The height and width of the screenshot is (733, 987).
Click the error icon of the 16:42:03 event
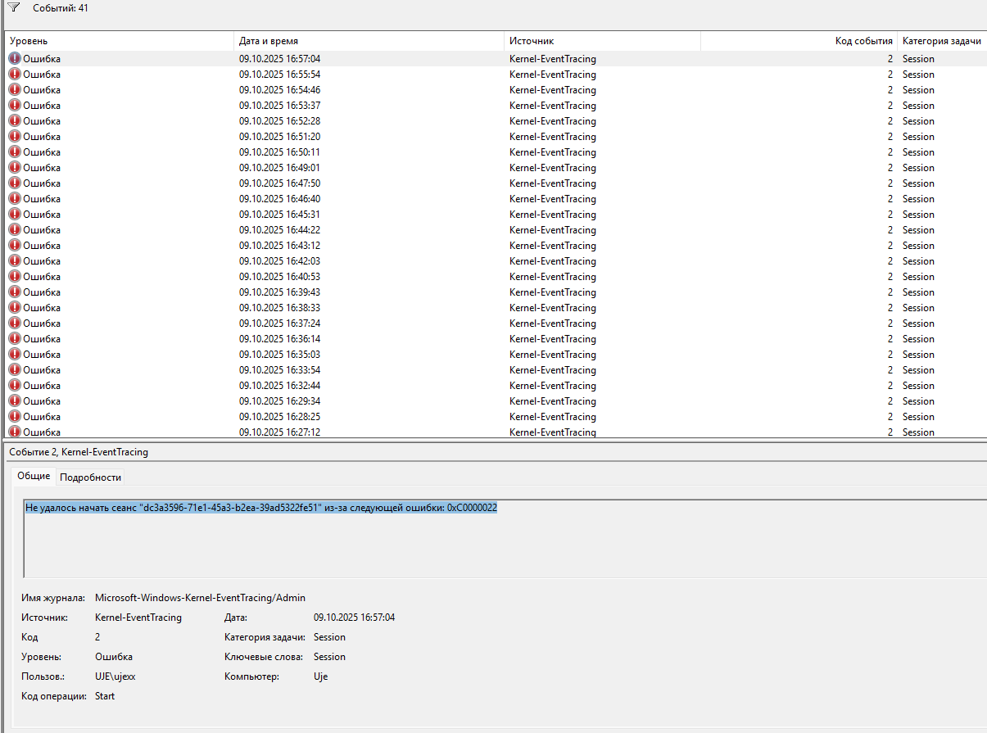tap(15, 261)
